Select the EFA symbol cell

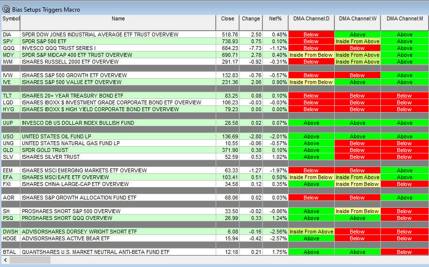pyautogui.click(x=11, y=177)
